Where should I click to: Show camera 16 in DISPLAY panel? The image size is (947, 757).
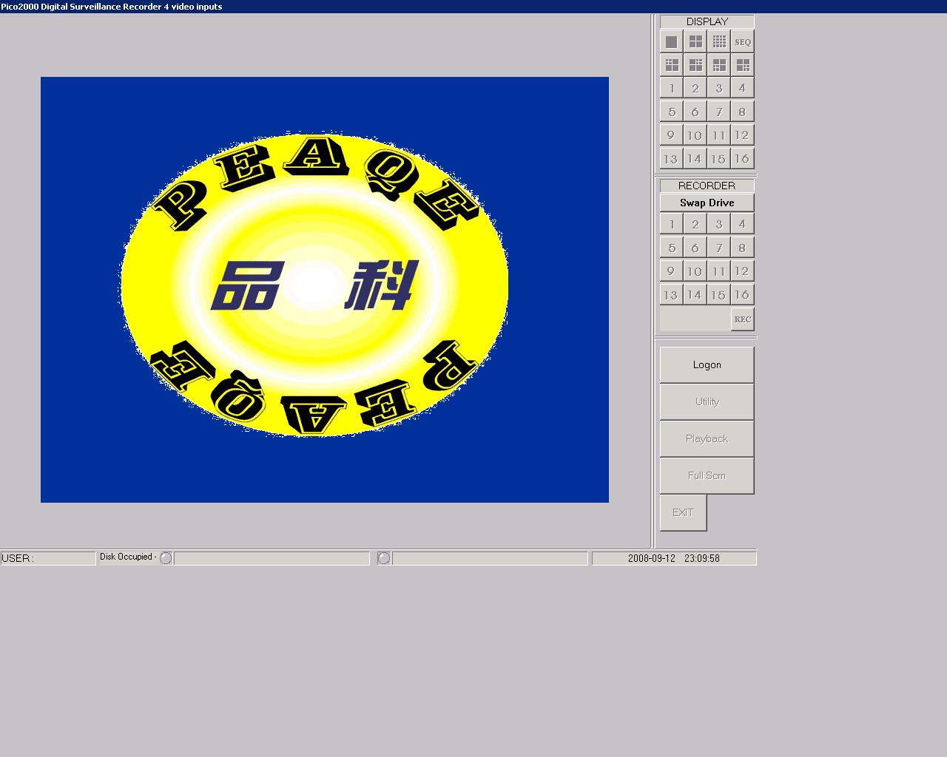(742, 159)
